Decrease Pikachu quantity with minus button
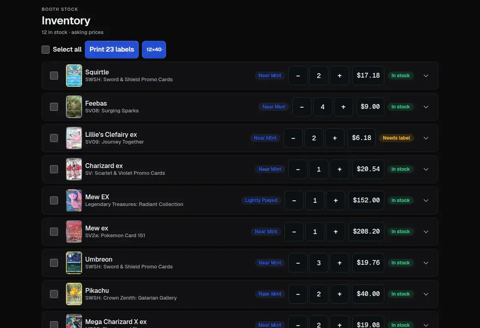 pos(298,294)
